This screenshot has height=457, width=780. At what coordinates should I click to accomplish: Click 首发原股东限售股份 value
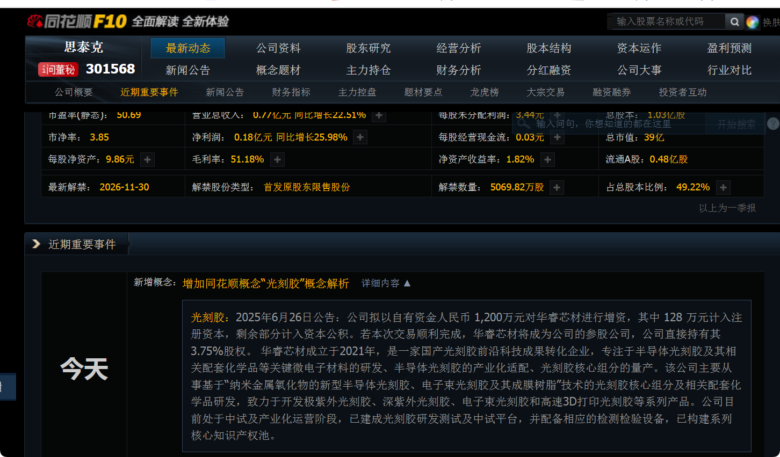307,187
